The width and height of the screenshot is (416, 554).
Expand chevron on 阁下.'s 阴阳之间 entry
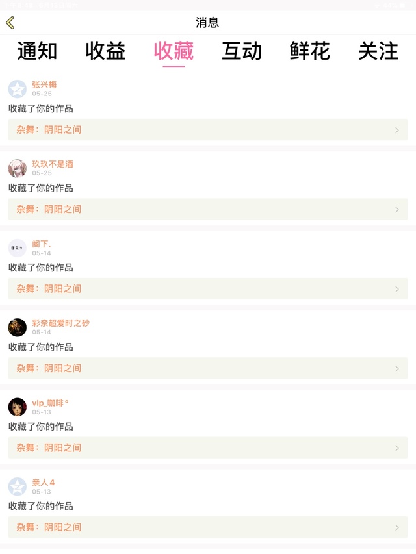tap(397, 289)
